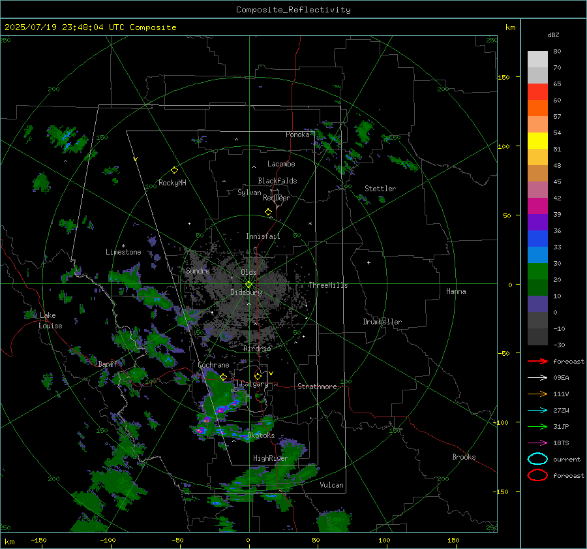Click the Red Deer city label
The height and width of the screenshot is (549, 587).
pos(277,198)
